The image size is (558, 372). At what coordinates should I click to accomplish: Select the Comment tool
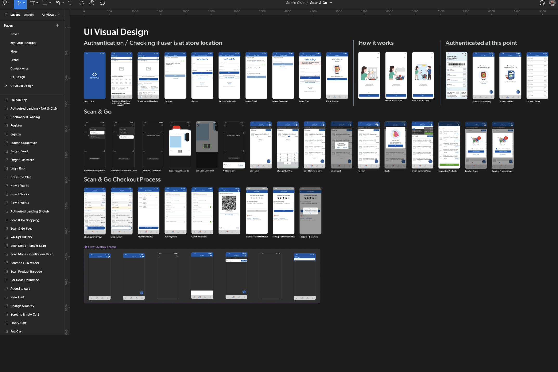coord(102,3)
